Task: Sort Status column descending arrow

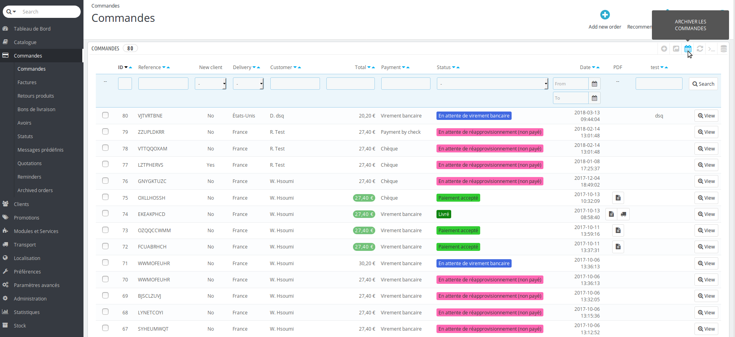Action: tap(454, 67)
